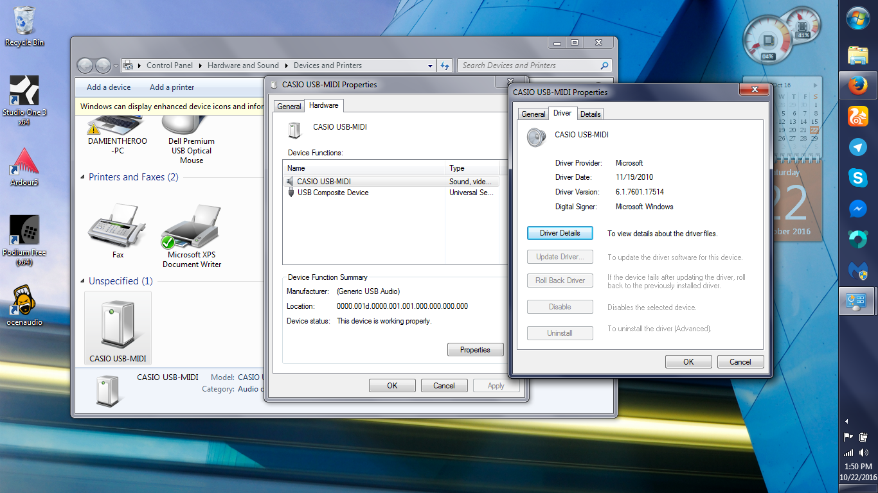The height and width of the screenshot is (493, 878).
Task: Select Microsoft XPS Document Writer printer icon
Action: (192, 236)
